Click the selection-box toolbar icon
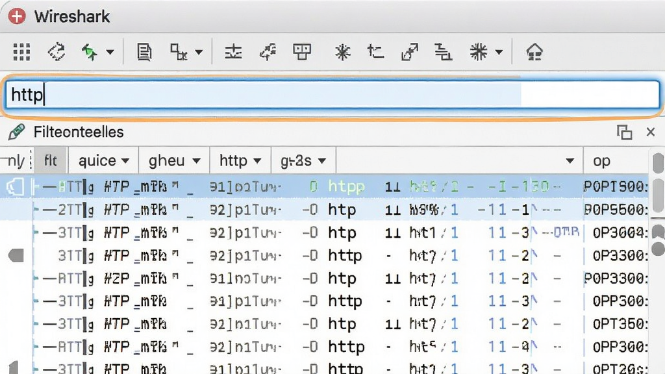The height and width of the screenshot is (374, 665). click(179, 52)
